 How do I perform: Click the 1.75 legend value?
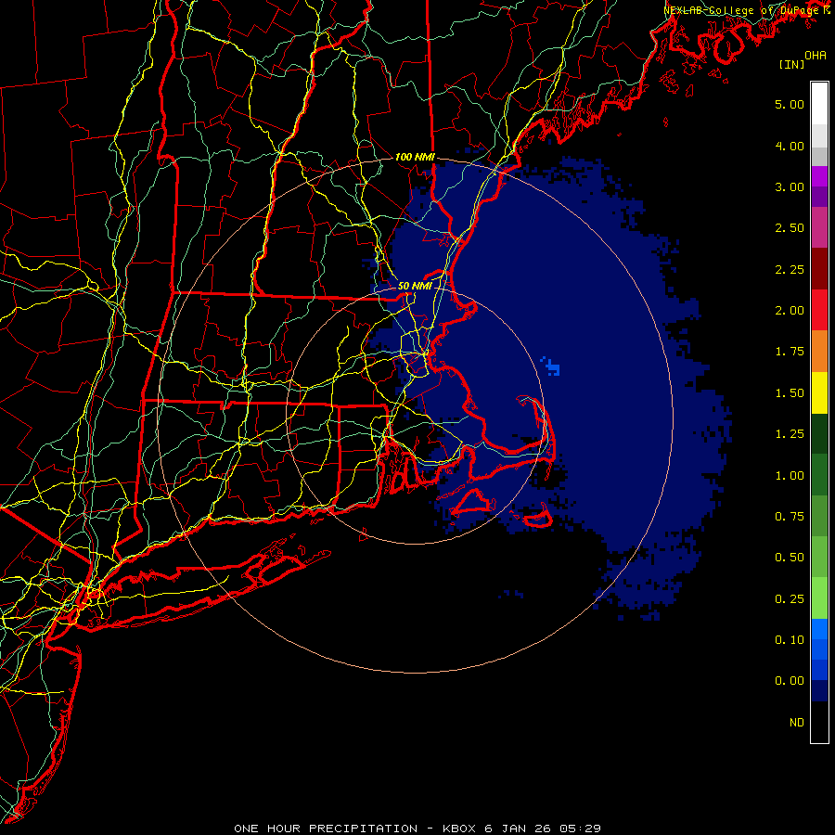point(790,352)
